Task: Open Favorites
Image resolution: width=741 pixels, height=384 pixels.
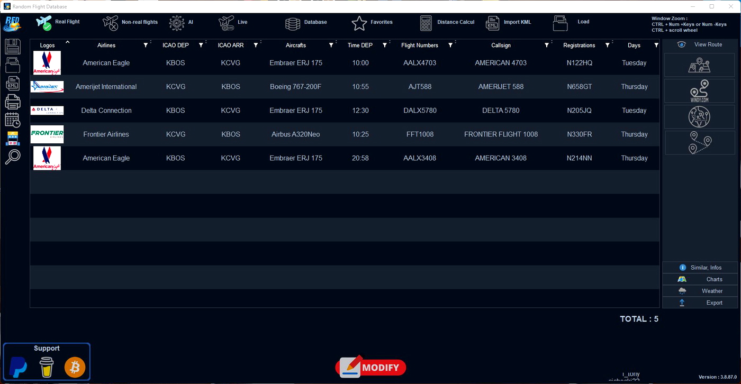Action: point(372,22)
